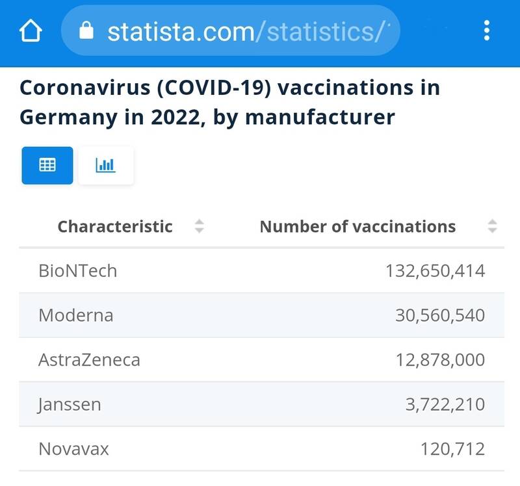Select the Janssen row

70,404
